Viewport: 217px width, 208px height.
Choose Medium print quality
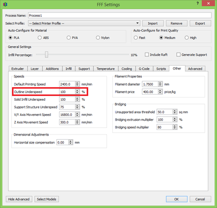[x=167, y=38]
